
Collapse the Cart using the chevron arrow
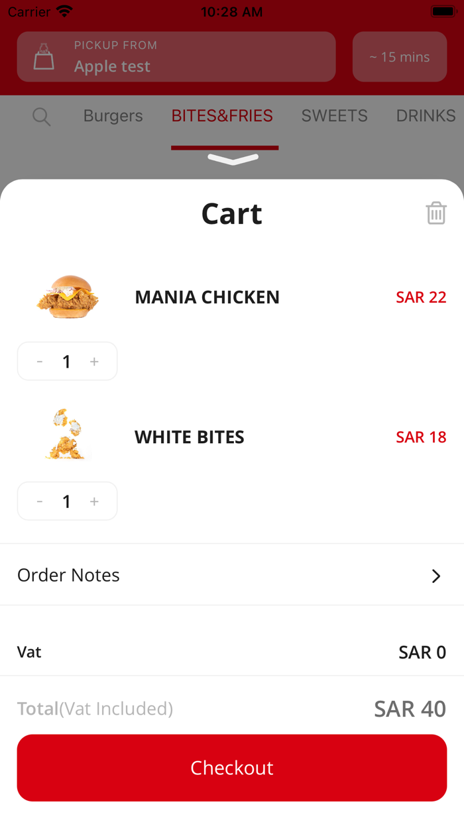(x=232, y=159)
